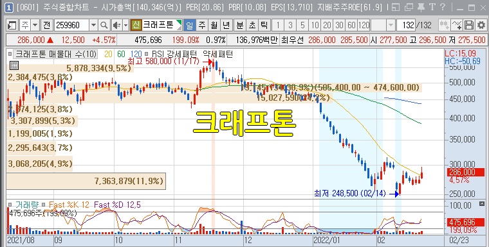The image size is (489, 247).
Task: Select the 주 weekly chart period
Action: (202, 25)
